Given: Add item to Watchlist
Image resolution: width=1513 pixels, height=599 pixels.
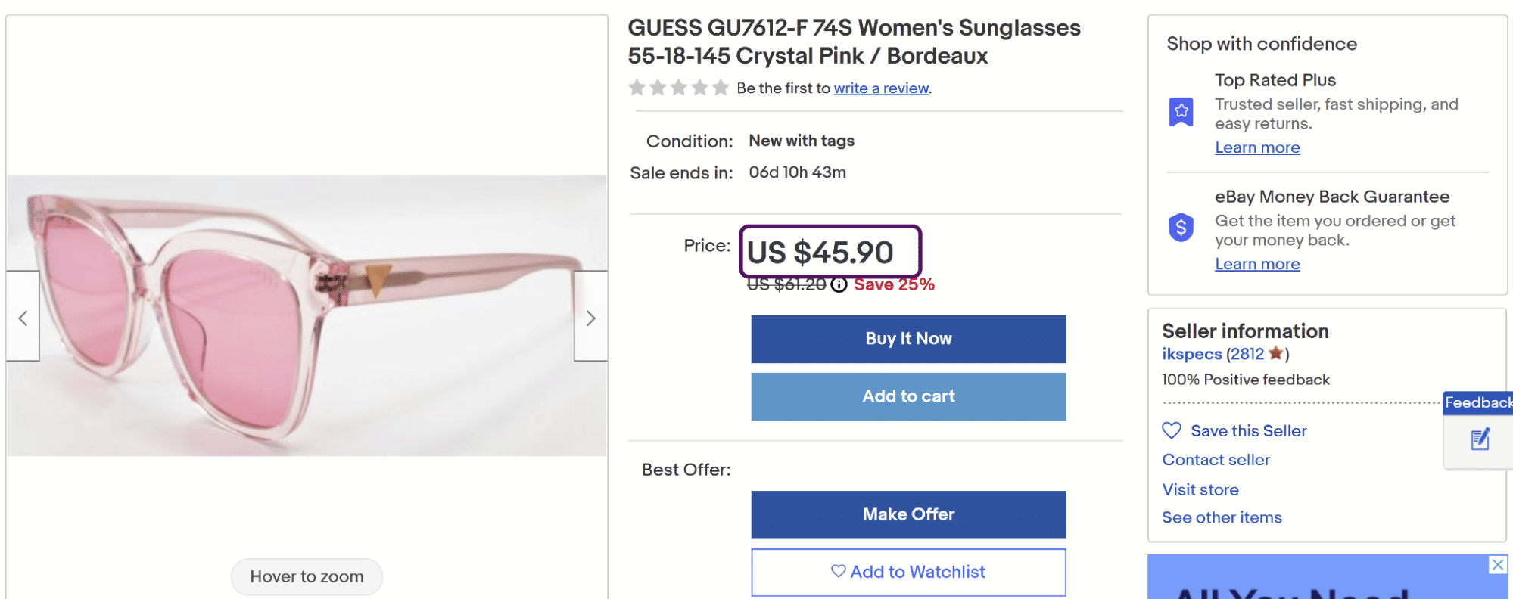Looking at the screenshot, I should 908,572.
